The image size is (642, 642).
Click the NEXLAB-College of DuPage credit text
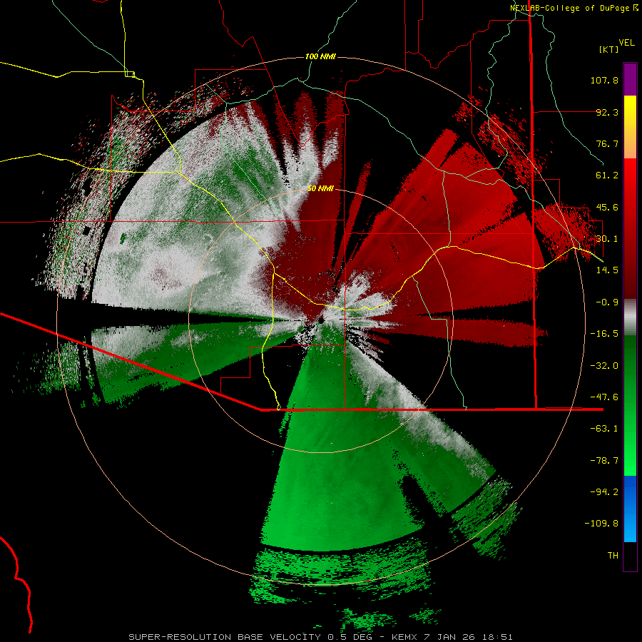point(574,8)
